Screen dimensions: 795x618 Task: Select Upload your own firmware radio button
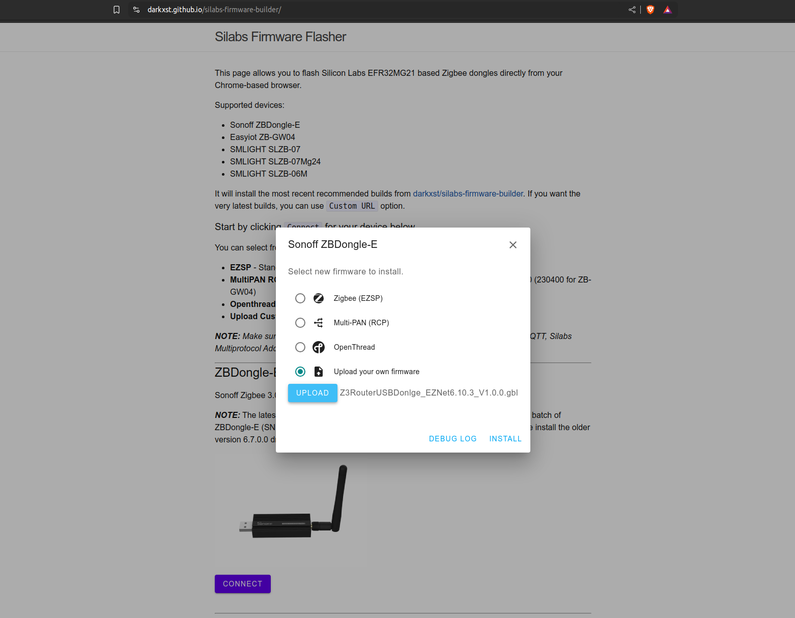[300, 372]
